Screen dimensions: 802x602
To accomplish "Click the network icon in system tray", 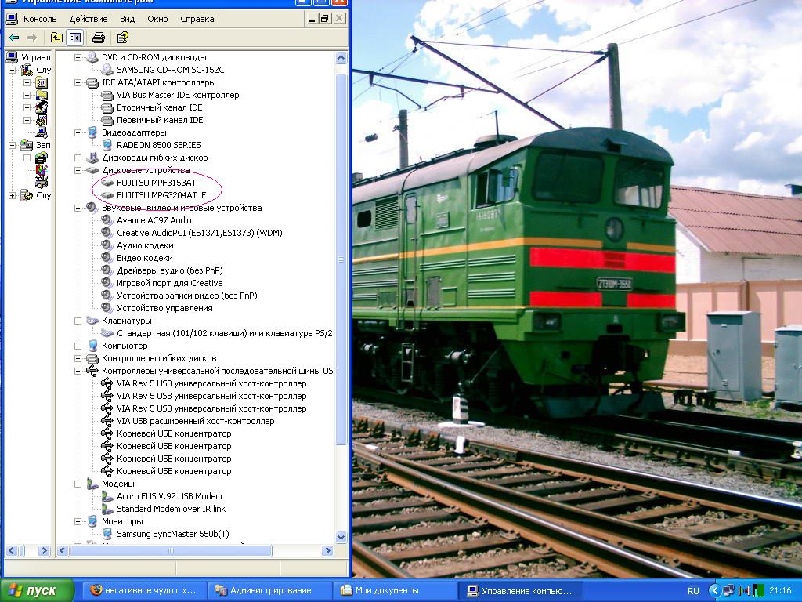I will [x=729, y=590].
